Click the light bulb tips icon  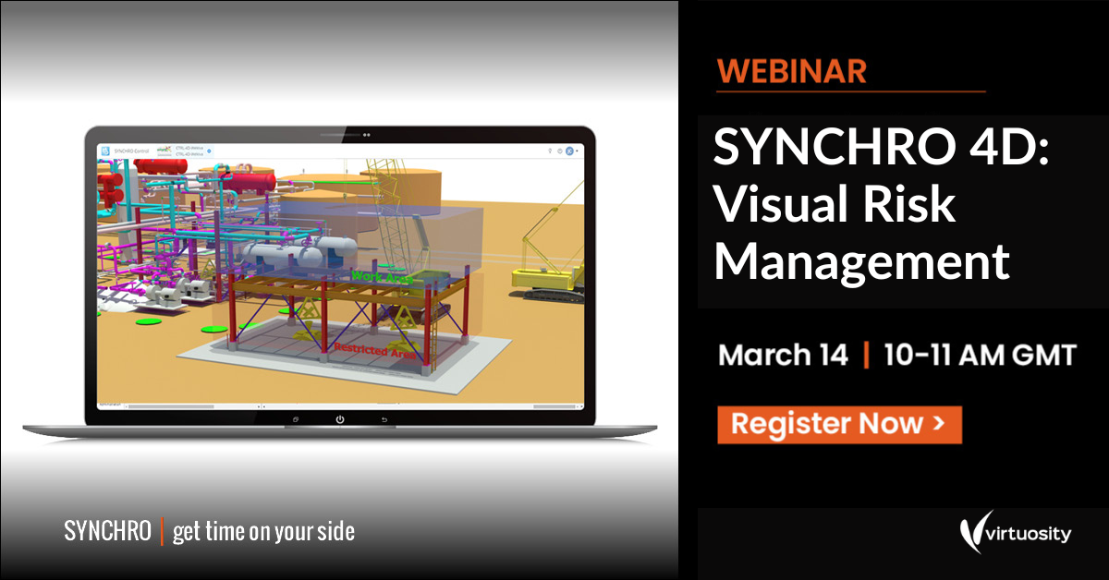(551, 151)
